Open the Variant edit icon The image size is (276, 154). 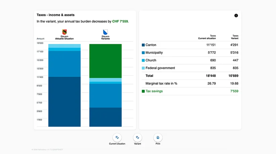click(137, 138)
